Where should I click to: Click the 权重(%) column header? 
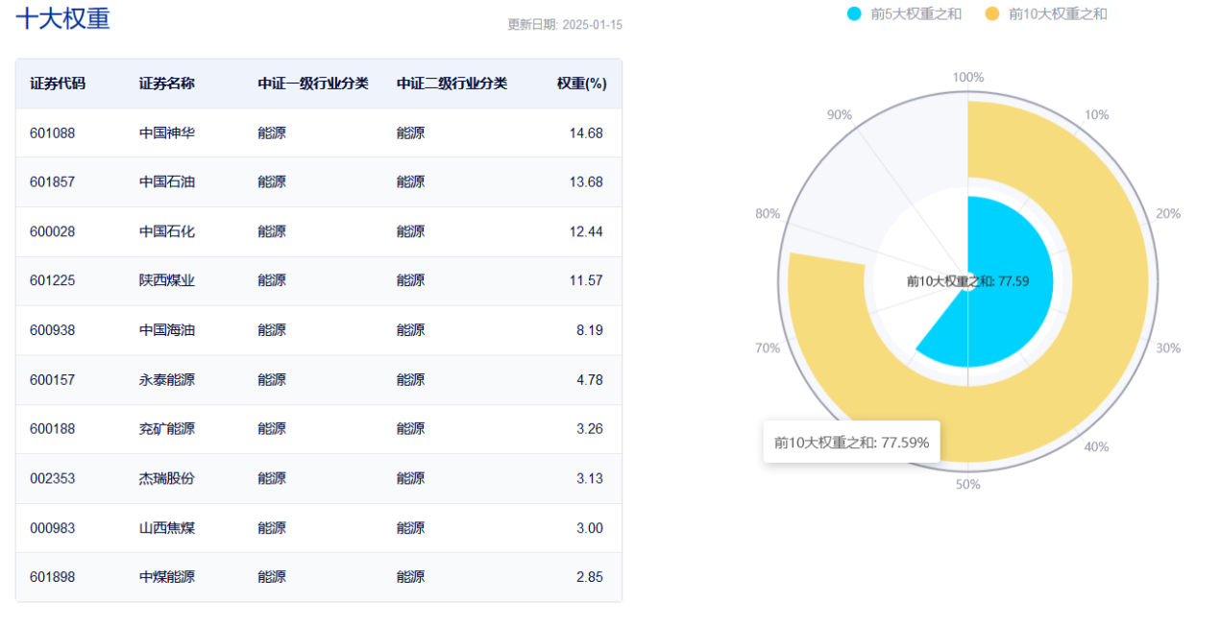pos(581,84)
